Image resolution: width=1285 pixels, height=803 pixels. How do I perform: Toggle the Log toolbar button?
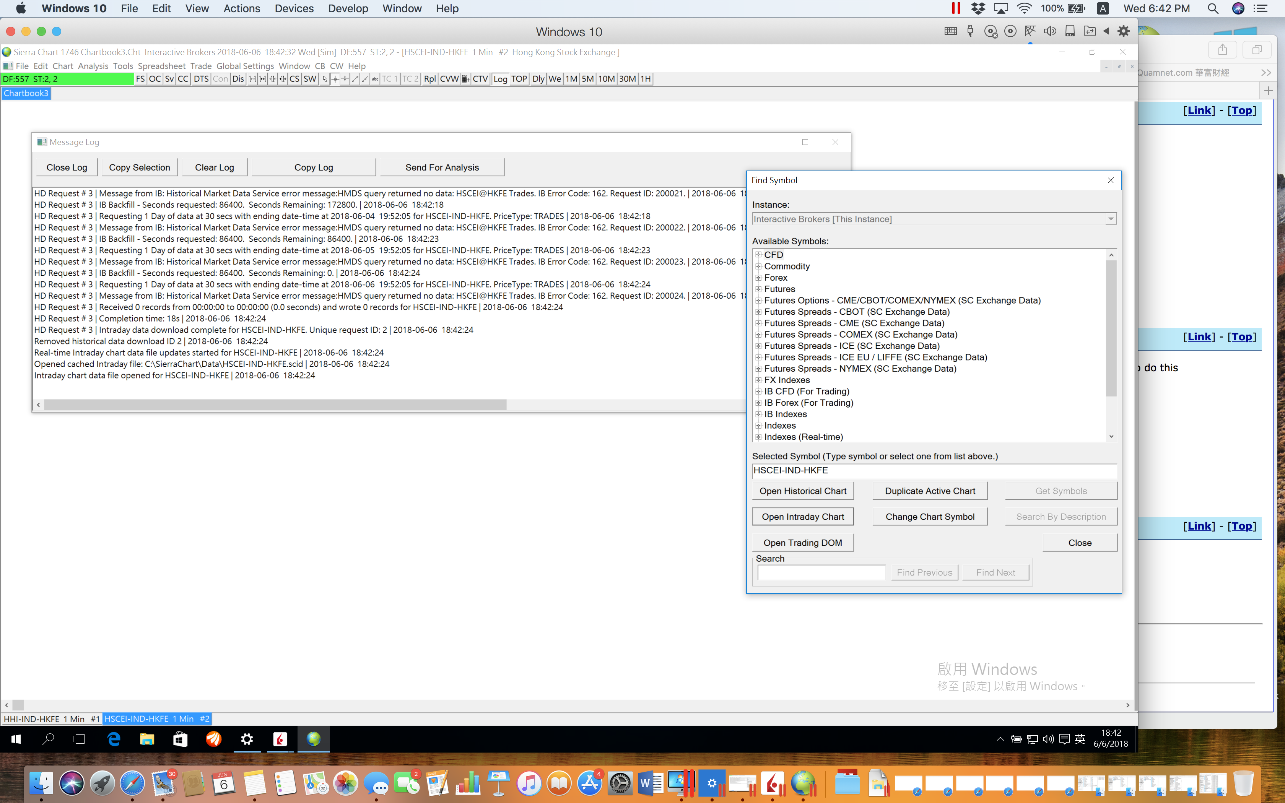(x=500, y=79)
